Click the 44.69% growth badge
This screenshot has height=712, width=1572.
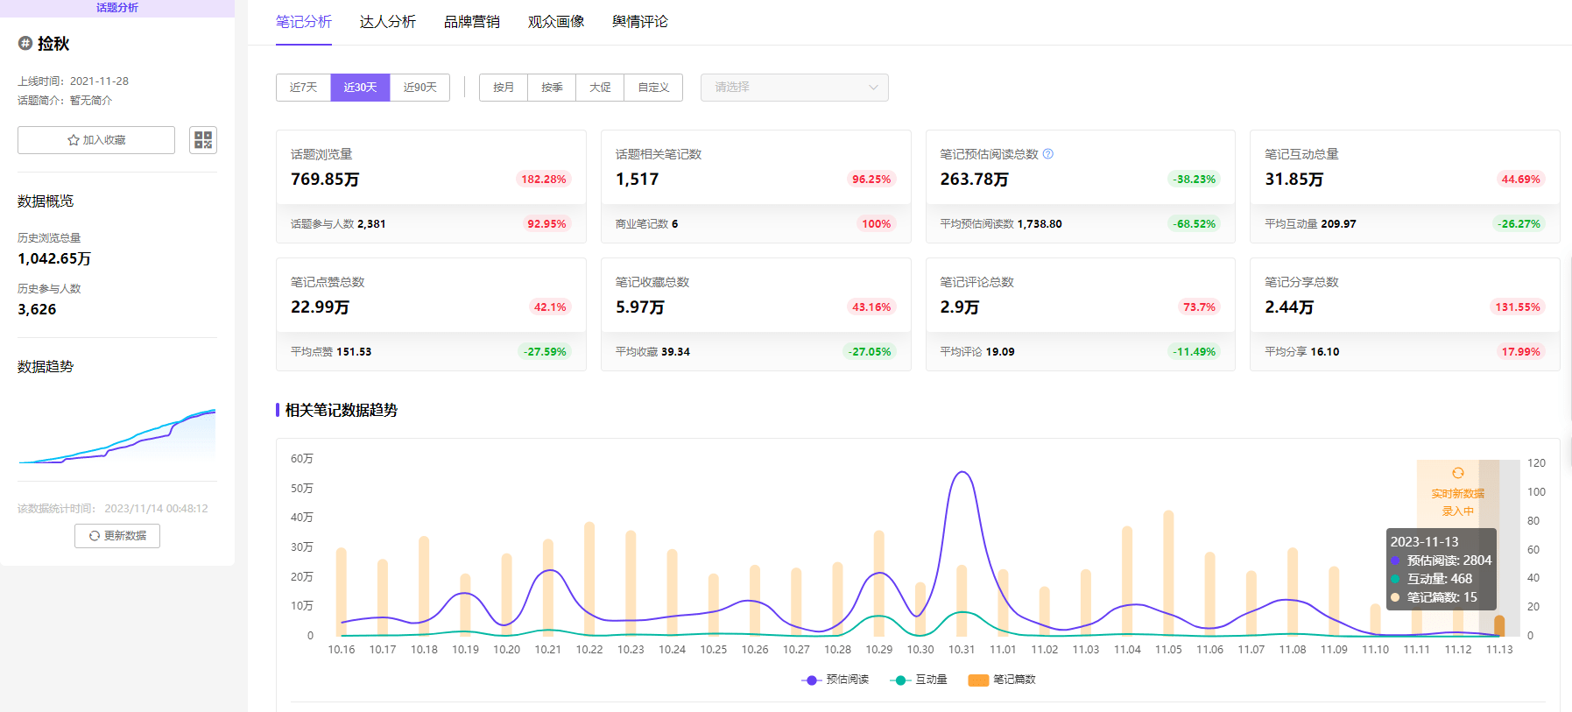tap(1520, 179)
